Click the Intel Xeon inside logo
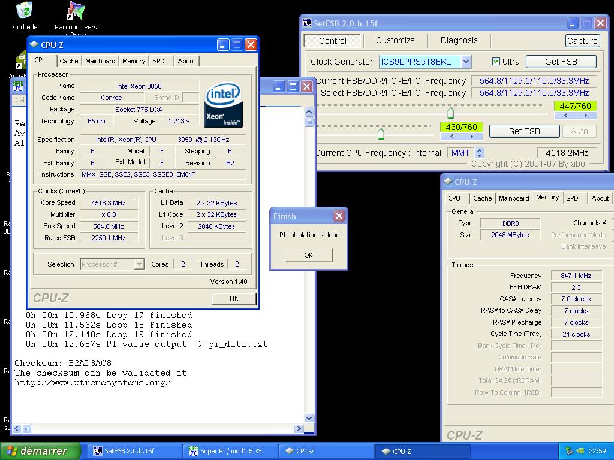The width and height of the screenshot is (614, 460). (223, 104)
